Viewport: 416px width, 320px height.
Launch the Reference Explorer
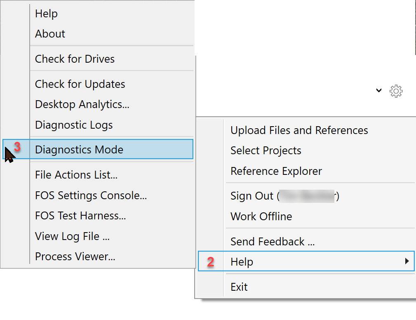click(x=276, y=171)
